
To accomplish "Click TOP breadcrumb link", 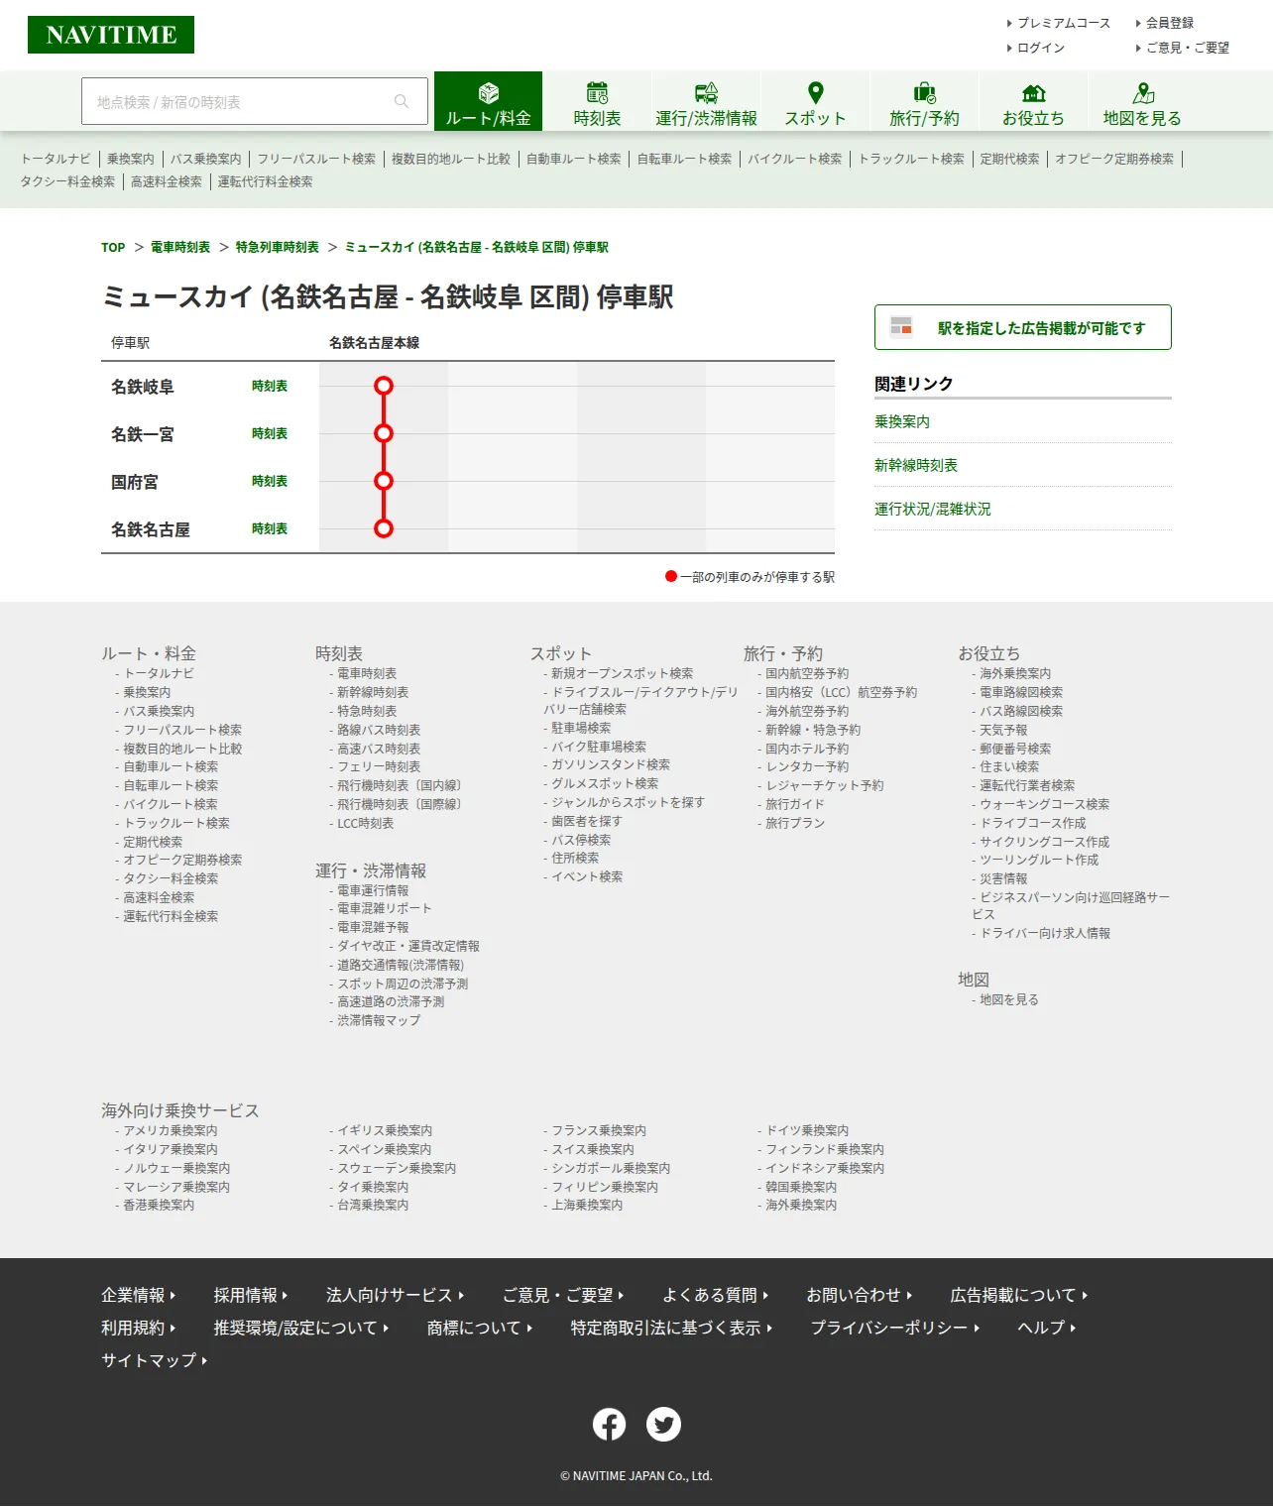I will tap(113, 247).
